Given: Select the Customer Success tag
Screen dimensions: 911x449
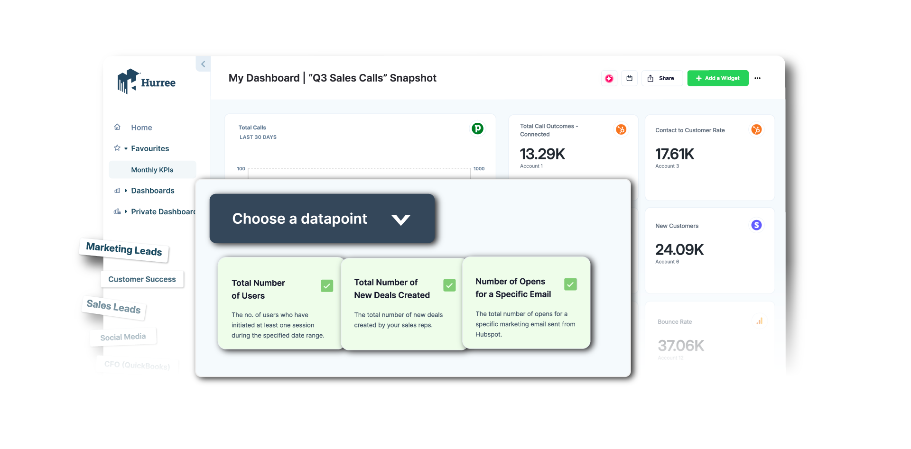Looking at the screenshot, I should pos(142,279).
